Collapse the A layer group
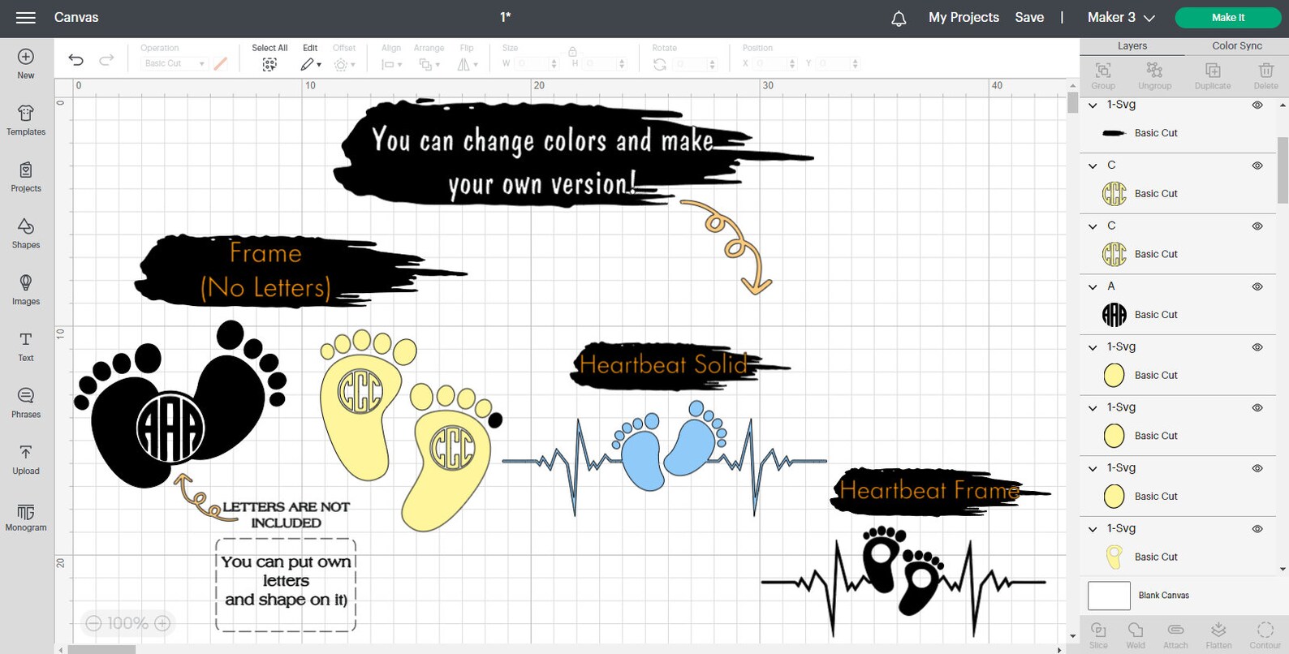Viewport: 1289px width, 654px height. (x=1093, y=286)
